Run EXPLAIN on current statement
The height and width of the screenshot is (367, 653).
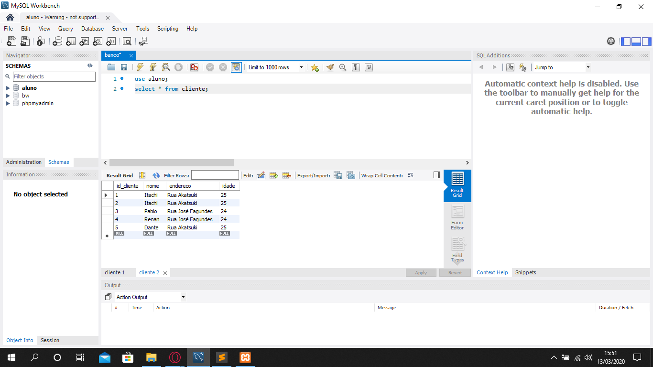[165, 67]
